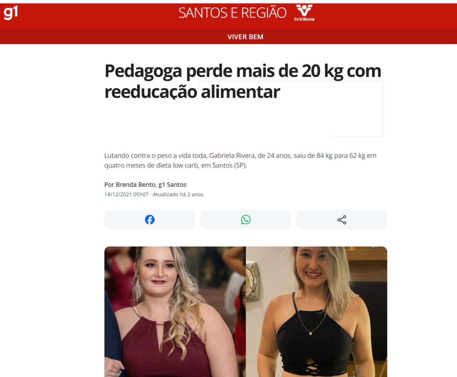The image size is (457, 377).
Task: Click the wall clock in the right photo
Action: (x=253, y=283)
